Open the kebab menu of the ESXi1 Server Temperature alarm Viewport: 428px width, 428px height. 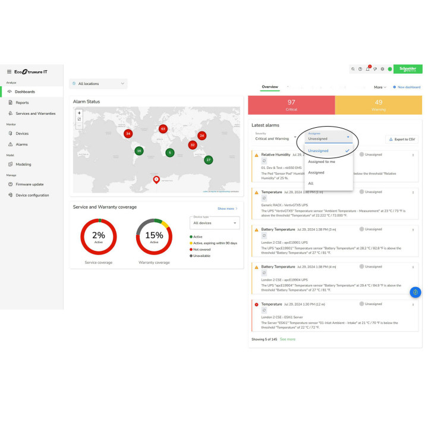coord(413,304)
